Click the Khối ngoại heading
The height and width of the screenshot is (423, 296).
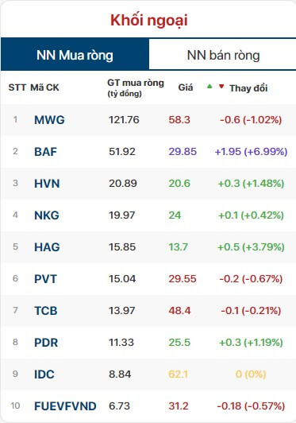point(148,21)
